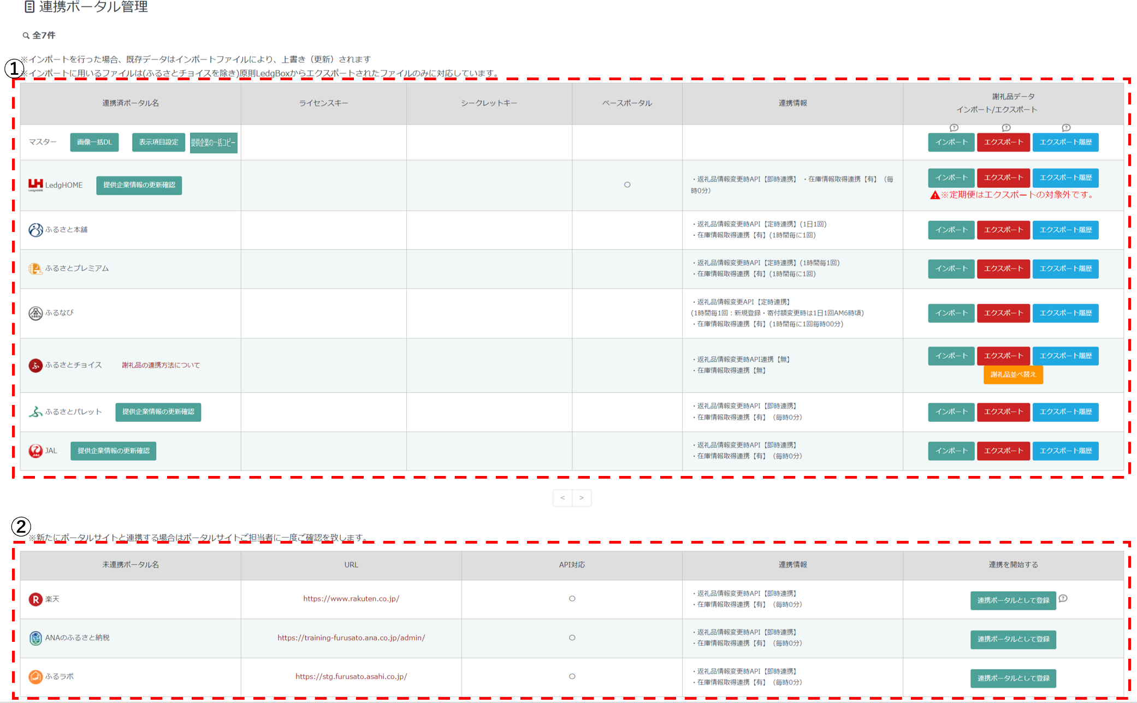Viewport: 1137px width, 703px height.
Task: Click the red エクスポート button for ふるなび
Action: pos(1003,313)
